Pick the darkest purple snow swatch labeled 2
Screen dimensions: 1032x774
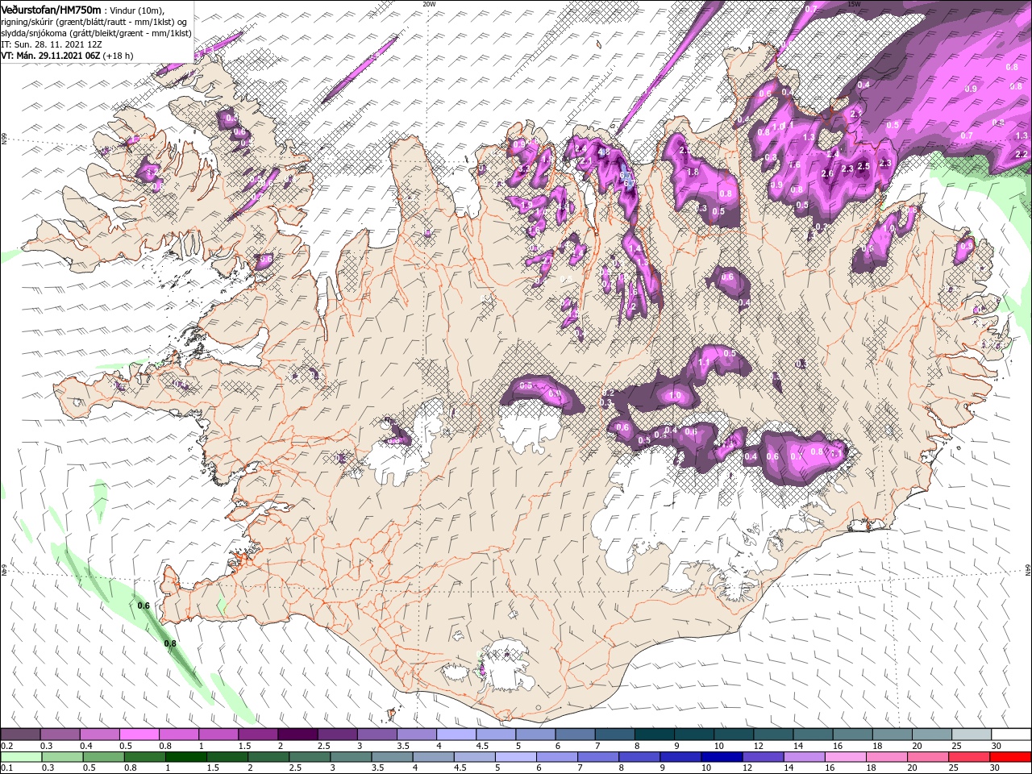pos(298,734)
